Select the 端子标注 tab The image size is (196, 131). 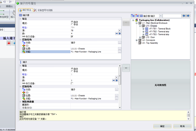(25, 10)
